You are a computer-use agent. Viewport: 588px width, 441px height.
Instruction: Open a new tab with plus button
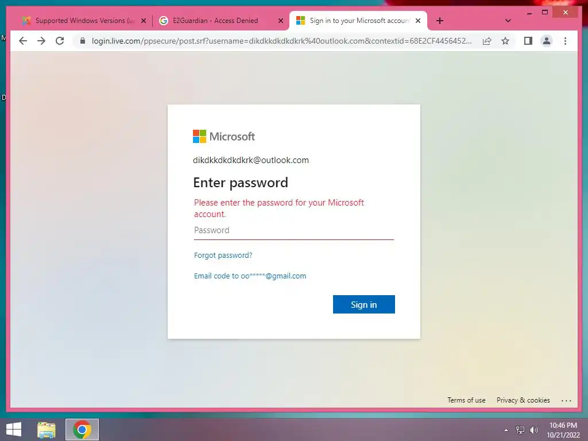pos(440,21)
